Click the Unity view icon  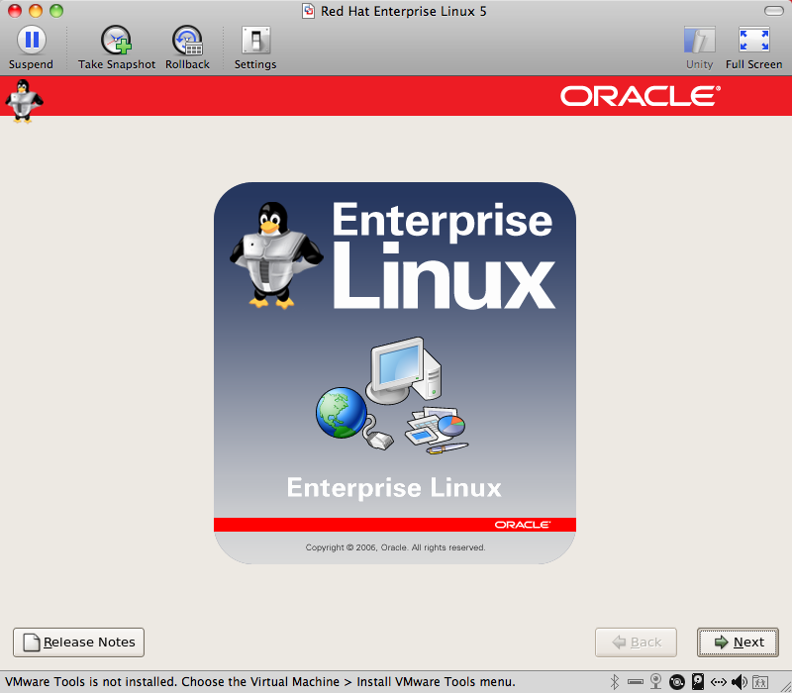[x=700, y=40]
